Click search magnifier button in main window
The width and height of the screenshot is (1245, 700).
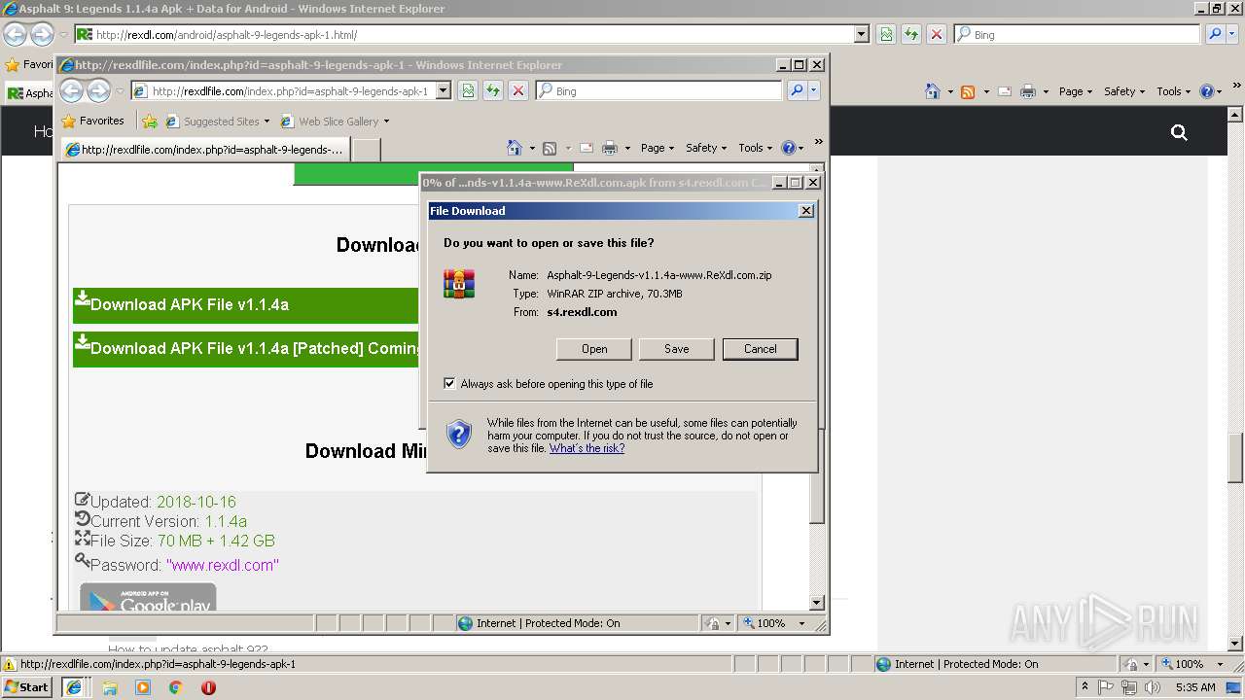point(1215,34)
